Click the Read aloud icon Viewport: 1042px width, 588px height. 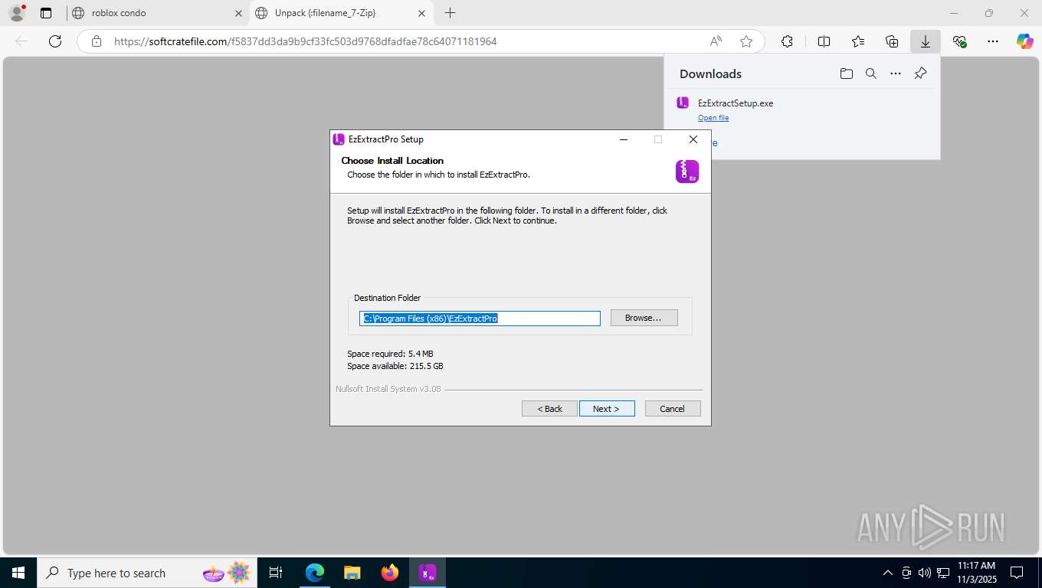click(716, 41)
